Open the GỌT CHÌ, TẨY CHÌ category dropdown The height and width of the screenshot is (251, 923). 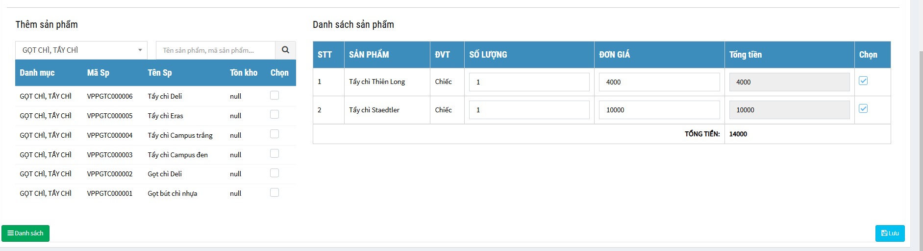(81, 50)
